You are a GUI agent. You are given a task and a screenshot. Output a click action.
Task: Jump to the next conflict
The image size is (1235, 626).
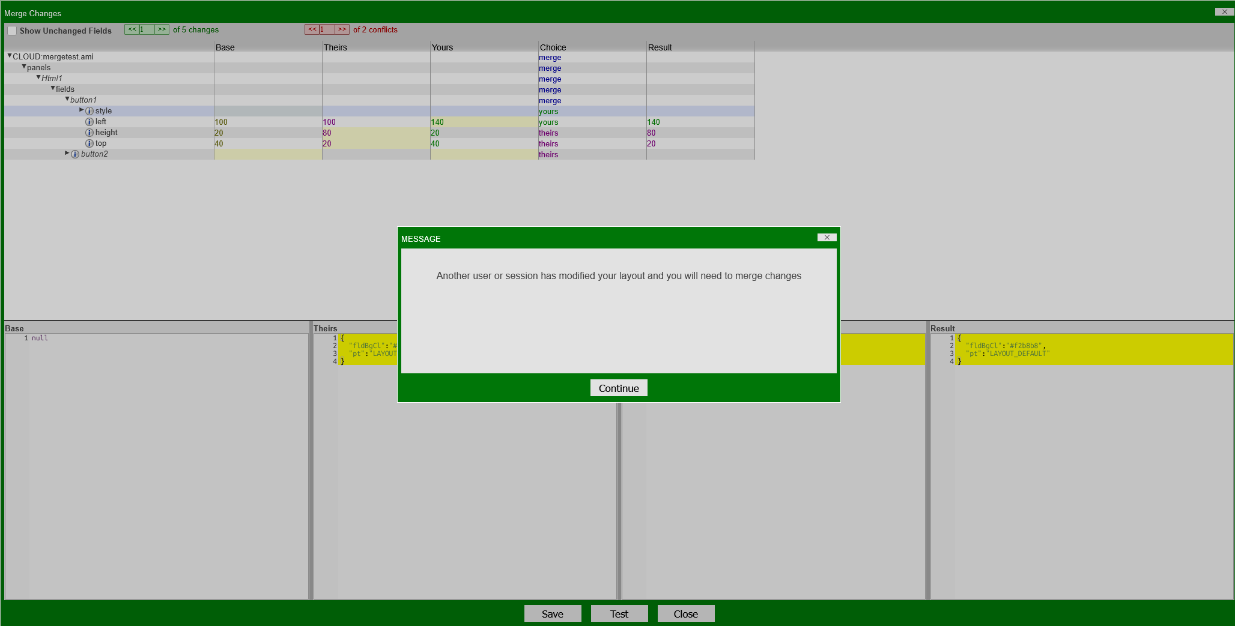click(342, 29)
